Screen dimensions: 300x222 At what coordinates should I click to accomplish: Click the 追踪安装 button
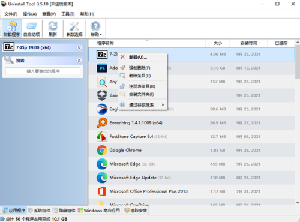pos(136,211)
